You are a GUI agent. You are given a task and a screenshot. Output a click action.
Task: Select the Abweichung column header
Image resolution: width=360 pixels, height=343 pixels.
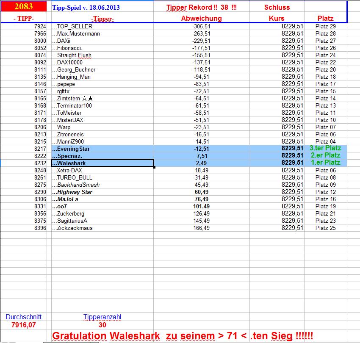(x=201, y=18)
